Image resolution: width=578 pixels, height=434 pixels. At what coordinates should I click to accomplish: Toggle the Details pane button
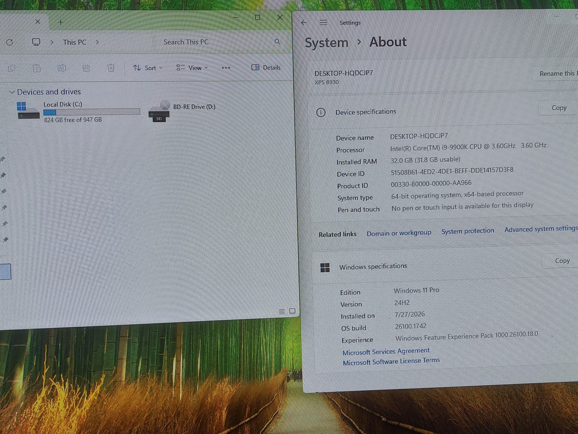266,67
